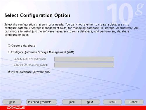Click the Select Configuration Option heading
Screen dimensions: 146x110
[37, 16]
